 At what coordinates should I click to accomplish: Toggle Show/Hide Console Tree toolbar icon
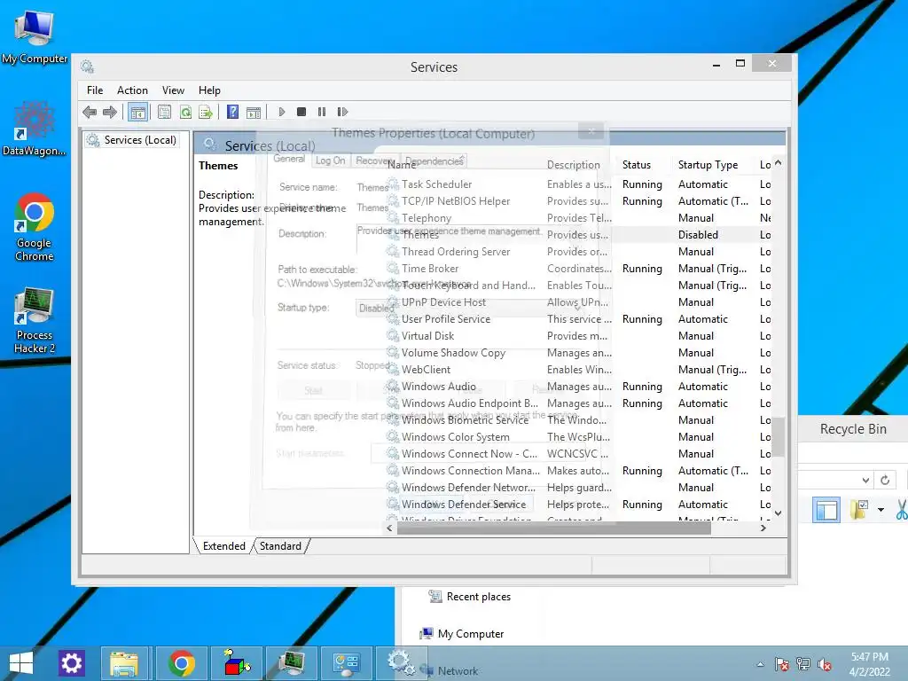point(137,112)
